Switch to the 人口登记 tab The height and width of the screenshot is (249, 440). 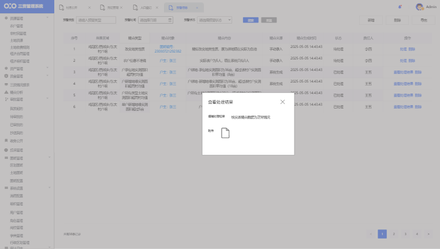coord(146,8)
